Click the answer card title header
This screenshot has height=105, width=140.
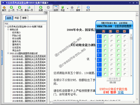point(114,25)
